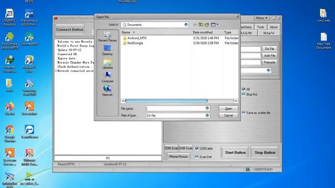This screenshot has width=335, height=188.
Task: Open the Samsung Tool PRO desktop icon
Action: tap(29, 87)
